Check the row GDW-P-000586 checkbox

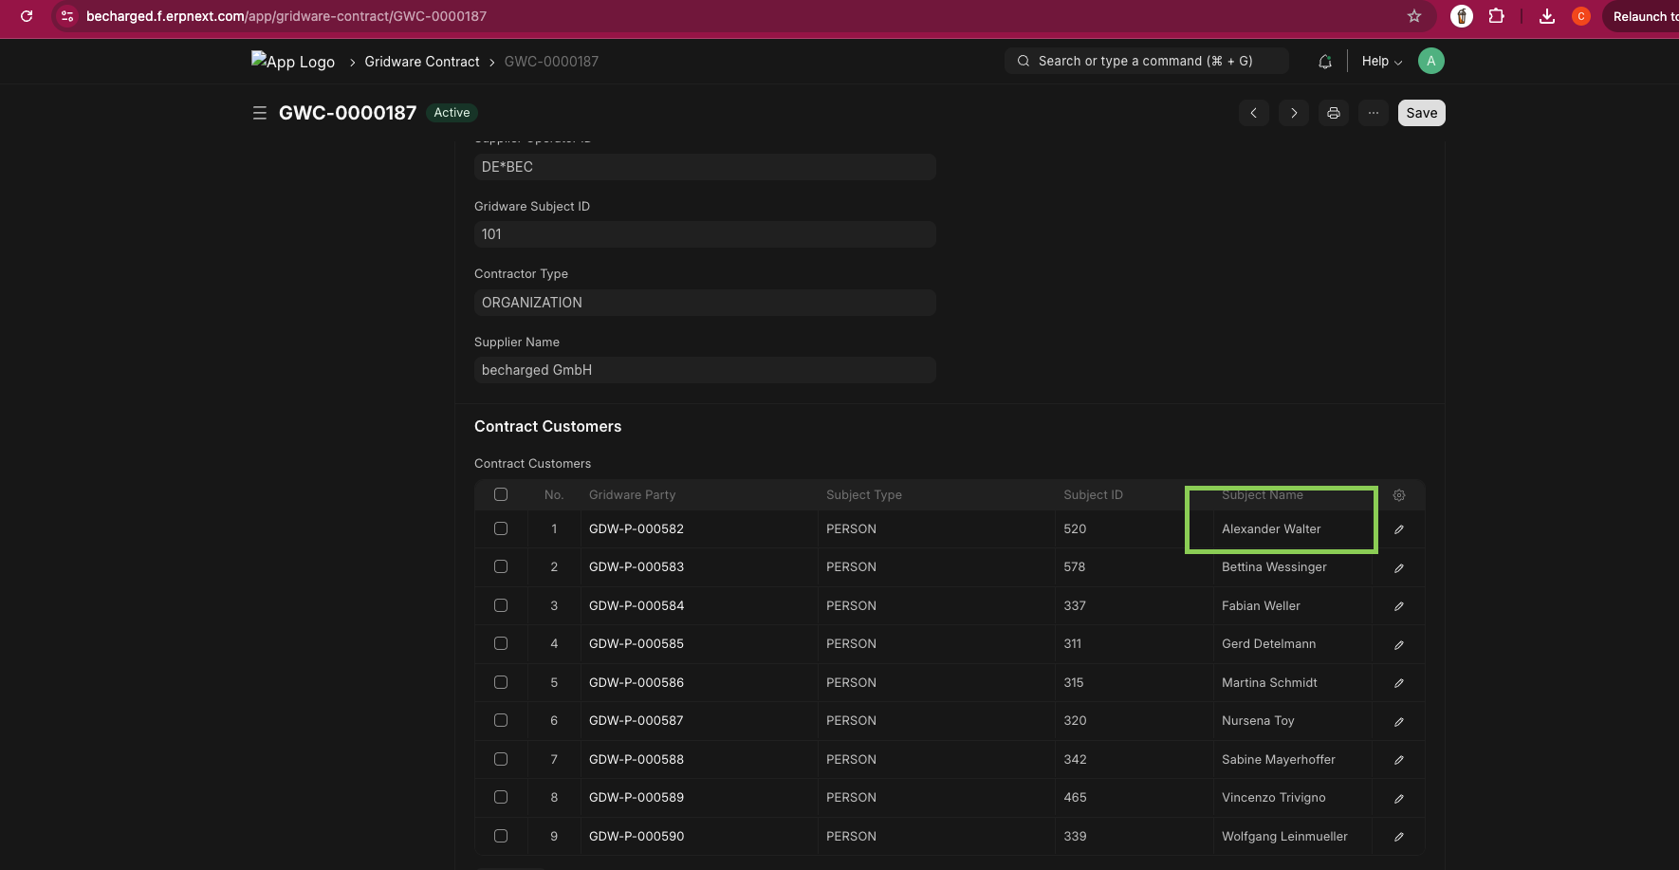(501, 682)
